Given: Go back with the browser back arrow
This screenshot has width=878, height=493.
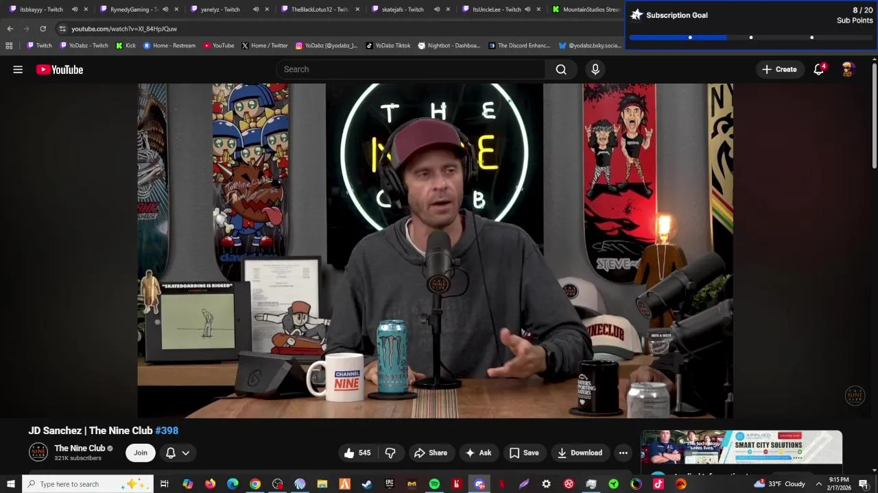Looking at the screenshot, I should point(10,29).
